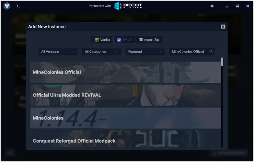Expand the All Categories dropdown
Screen dimensions: 254x162
[x=102, y=52]
